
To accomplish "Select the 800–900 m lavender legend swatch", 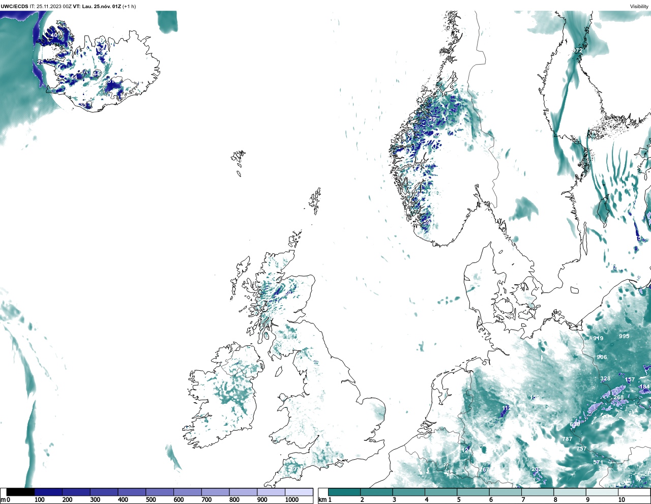I will pyautogui.click(x=243, y=492).
